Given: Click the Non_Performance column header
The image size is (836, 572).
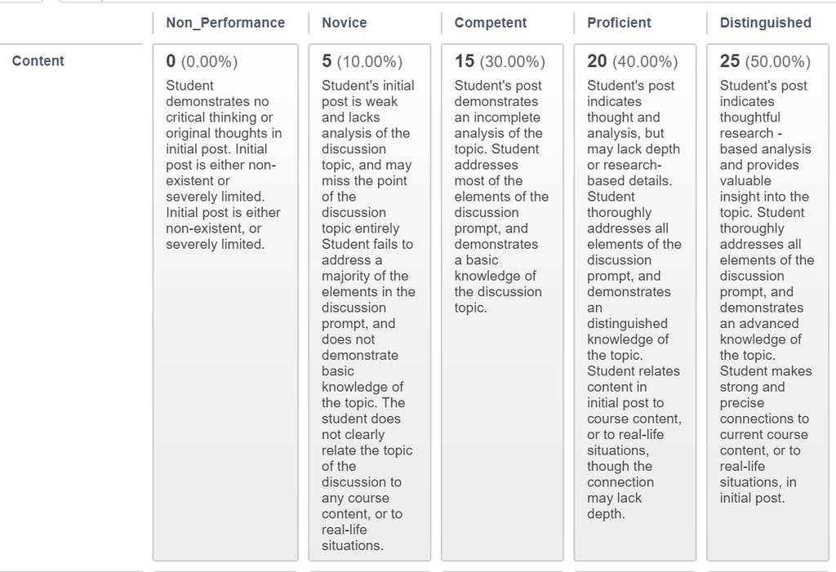Looking at the screenshot, I should 225,23.
